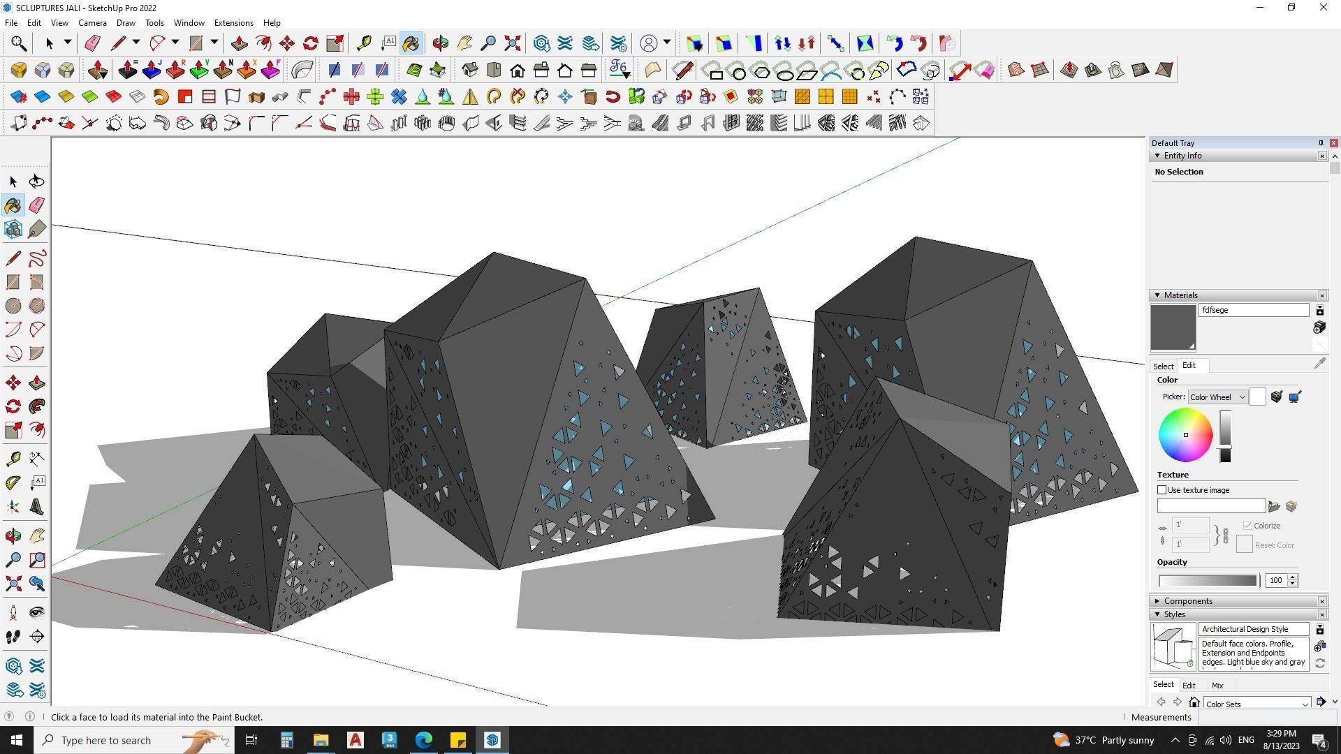1341x754 pixels.
Task: Click the Zoom Extents icon
Action: coord(512,43)
